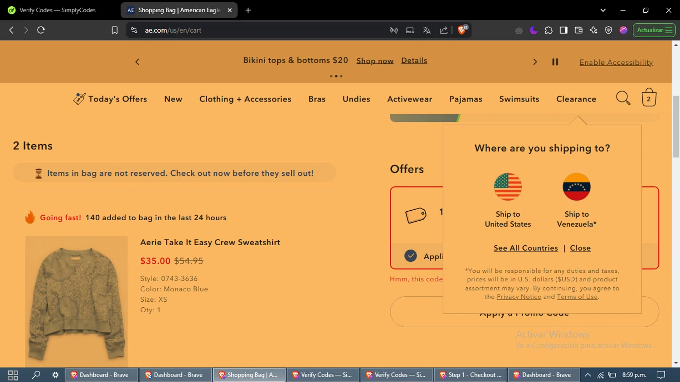
Task: Open Windows settings gear in taskbar
Action: point(55,375)
